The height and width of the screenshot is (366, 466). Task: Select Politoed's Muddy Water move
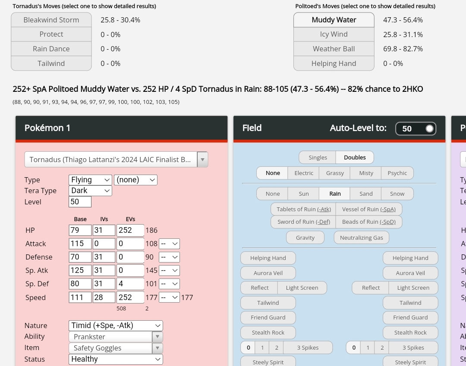(x=334, y=20)
